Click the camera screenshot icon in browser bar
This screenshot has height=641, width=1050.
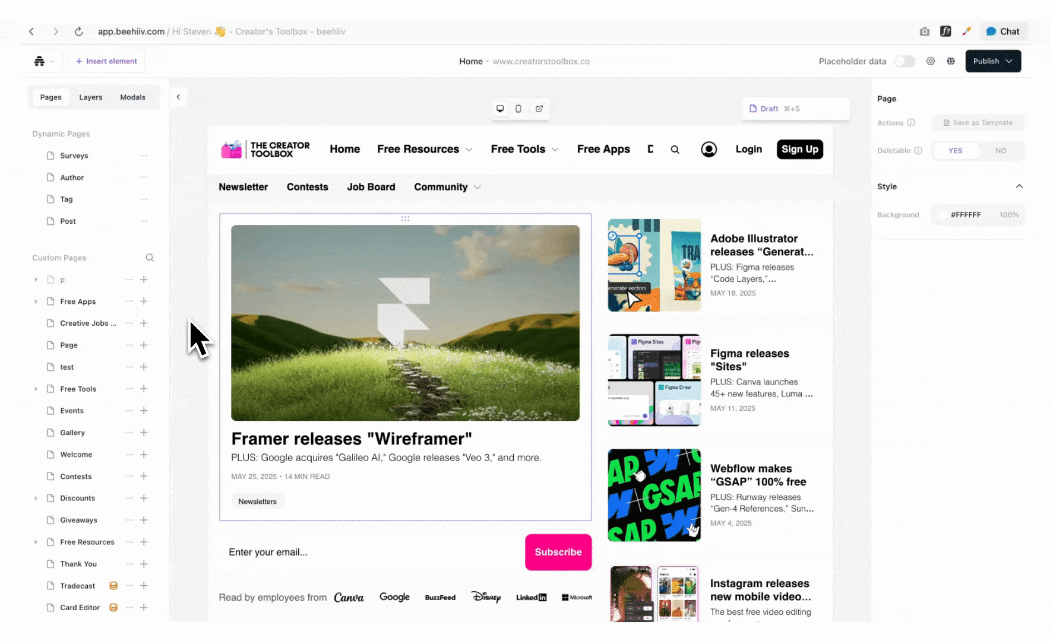pos(925,31)
